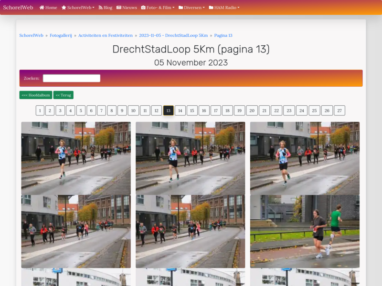Follow the Pagina 13 breadcrumb link
The height and width of the screenshot is (286, 382).
coord(223,35)
